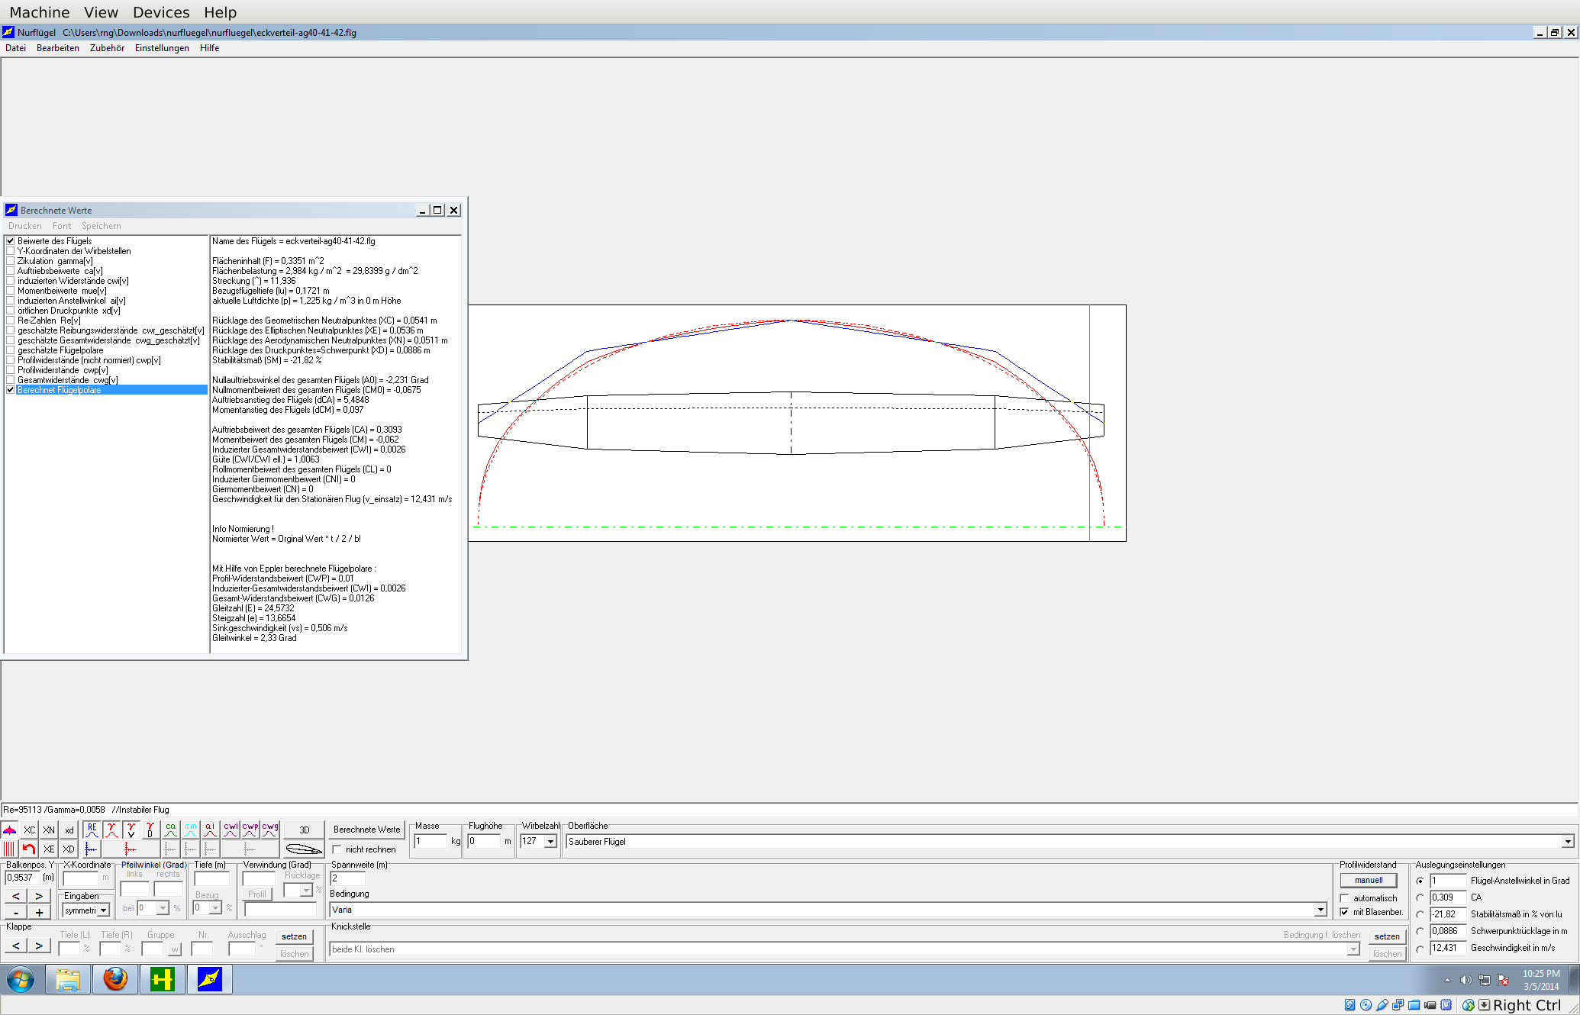Toggle the RE Reynolds distribution curve icon
This screenshot has width=1580, height=1015.
click(92, 830)
